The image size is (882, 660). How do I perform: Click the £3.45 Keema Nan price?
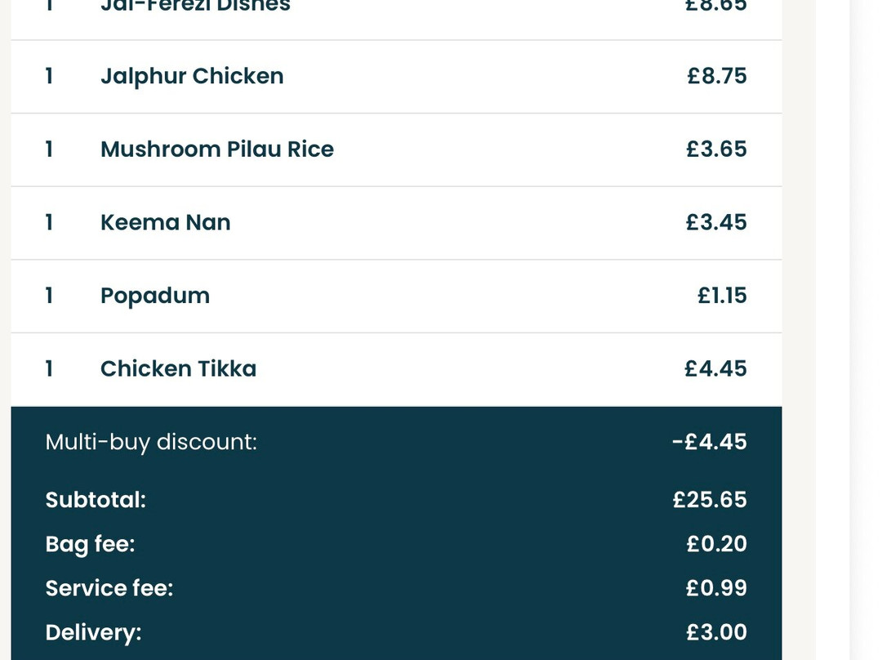(x=716, y=222)
